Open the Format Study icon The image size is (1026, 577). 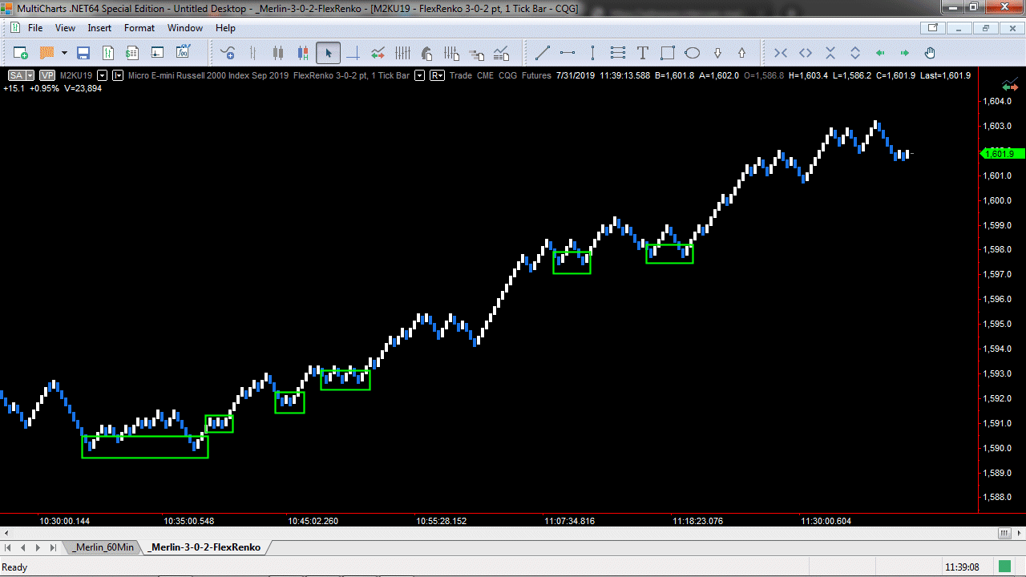click(x=452, y=53)
